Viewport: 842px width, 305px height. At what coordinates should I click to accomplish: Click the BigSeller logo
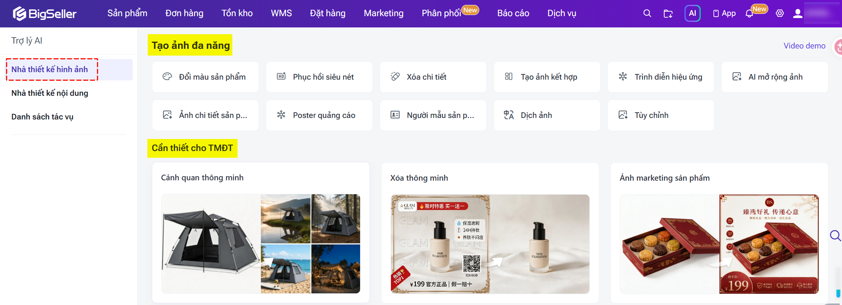(45, 14)
